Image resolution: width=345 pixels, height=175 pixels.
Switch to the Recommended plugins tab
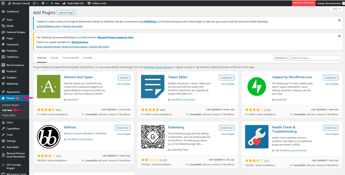[x=70, y=58]
